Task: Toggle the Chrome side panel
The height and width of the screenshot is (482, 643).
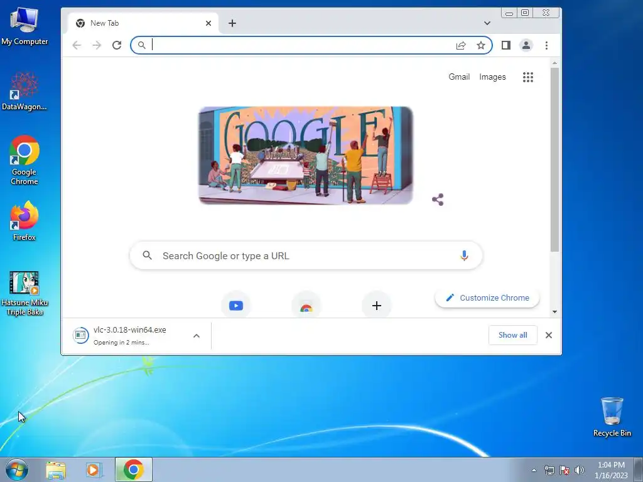Action: (506, 45)
